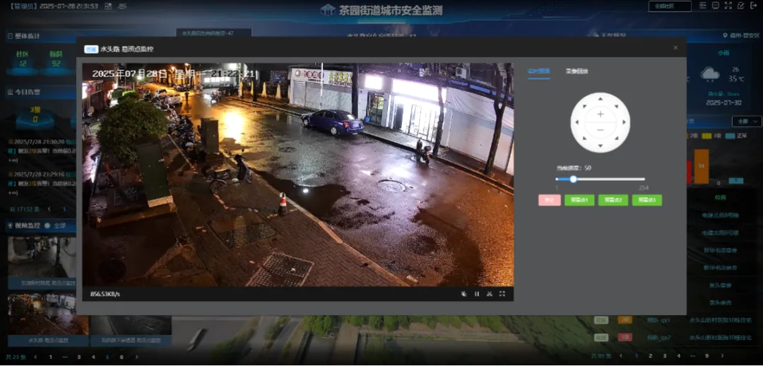763x366 pixels.
Task: Click the scissors clip icon in player
Action: tap(489, 294)
